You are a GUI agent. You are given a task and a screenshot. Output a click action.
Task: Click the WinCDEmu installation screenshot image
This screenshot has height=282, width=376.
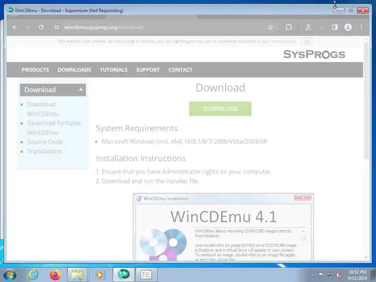[x=223, y=227]
